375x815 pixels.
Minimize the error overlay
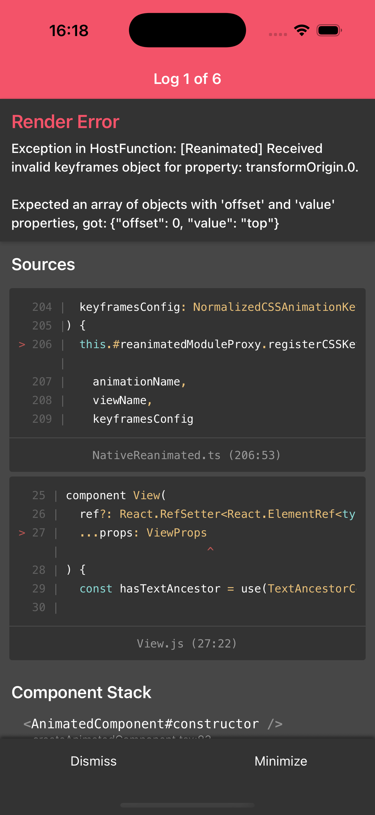(x=281, y=761)
